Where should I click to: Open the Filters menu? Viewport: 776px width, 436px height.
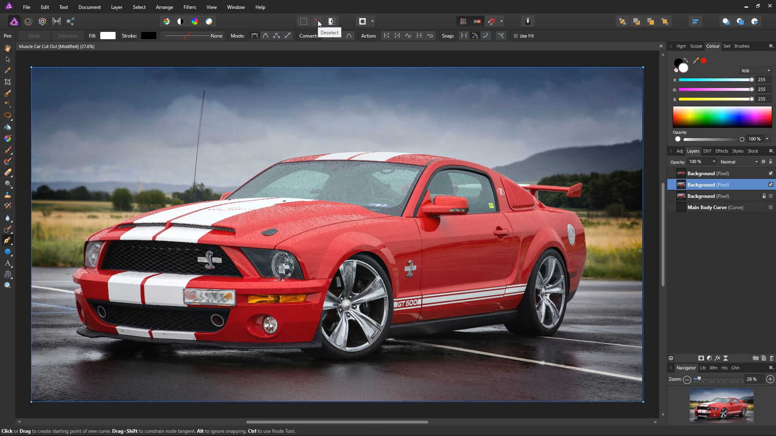189,7
